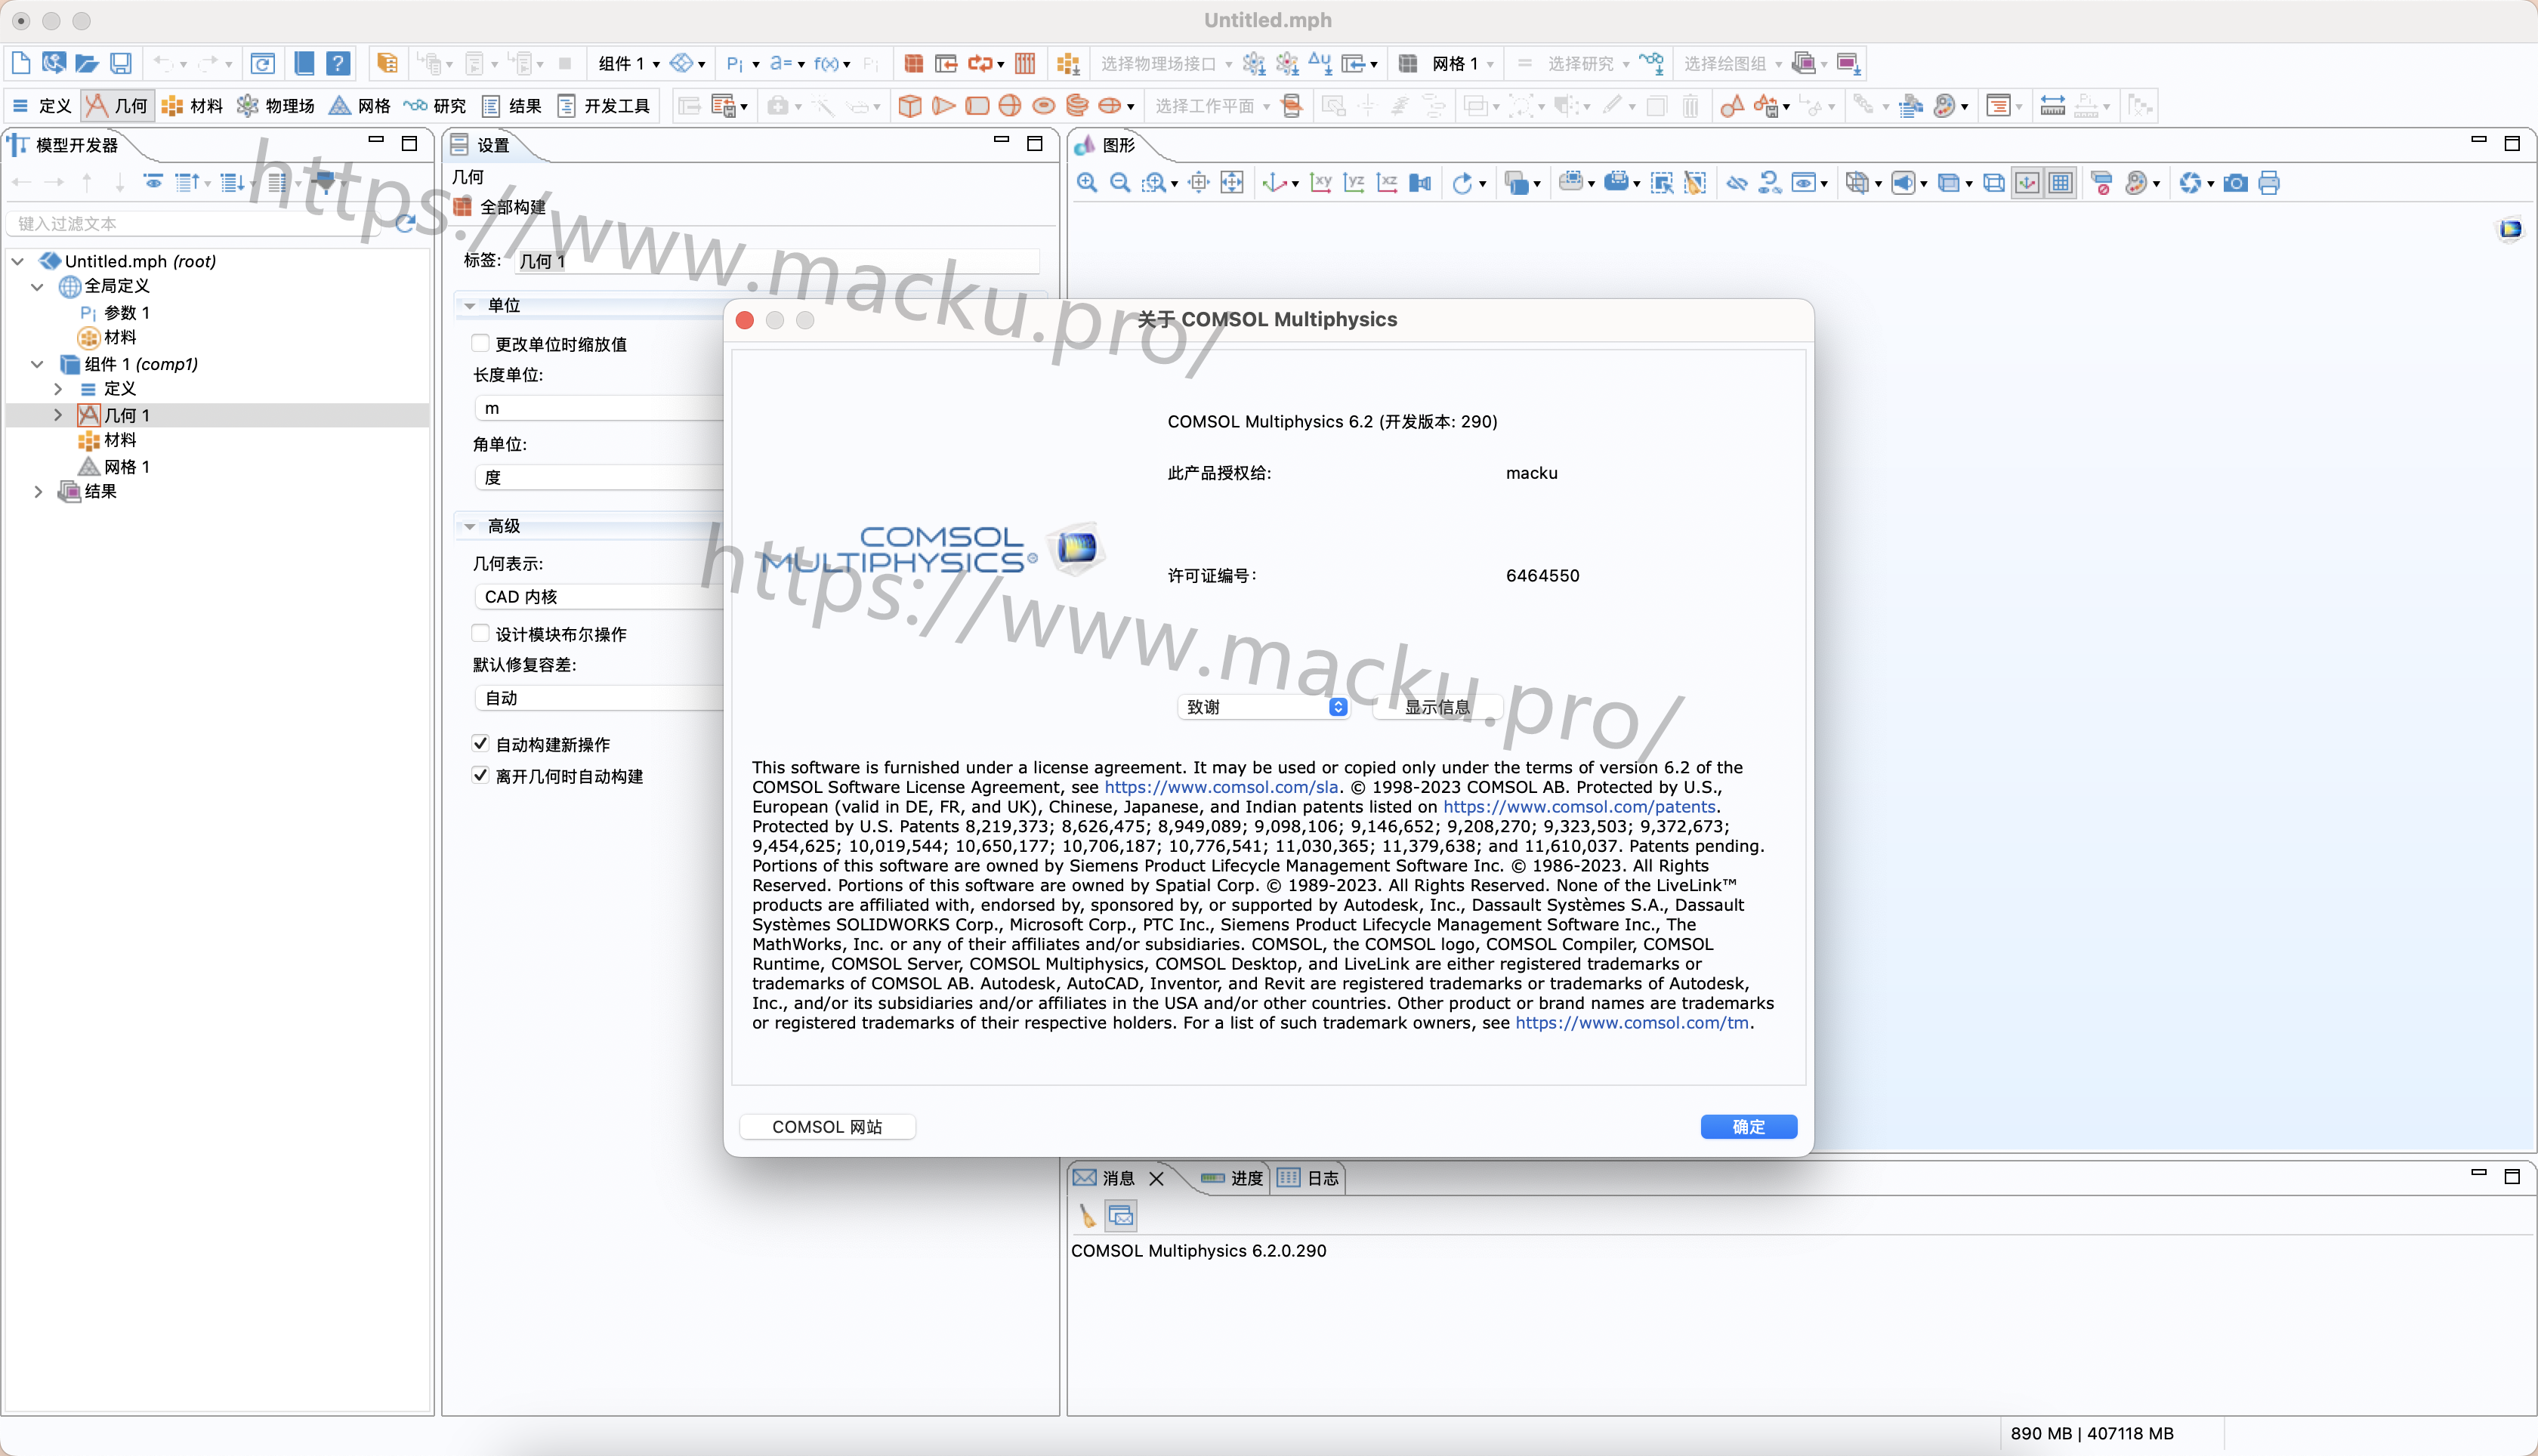Image resolution: width=2538 pixels, height=1456 pixels.
Task: Switch to the 材料 ribbon tab
Action: (193, 106)
